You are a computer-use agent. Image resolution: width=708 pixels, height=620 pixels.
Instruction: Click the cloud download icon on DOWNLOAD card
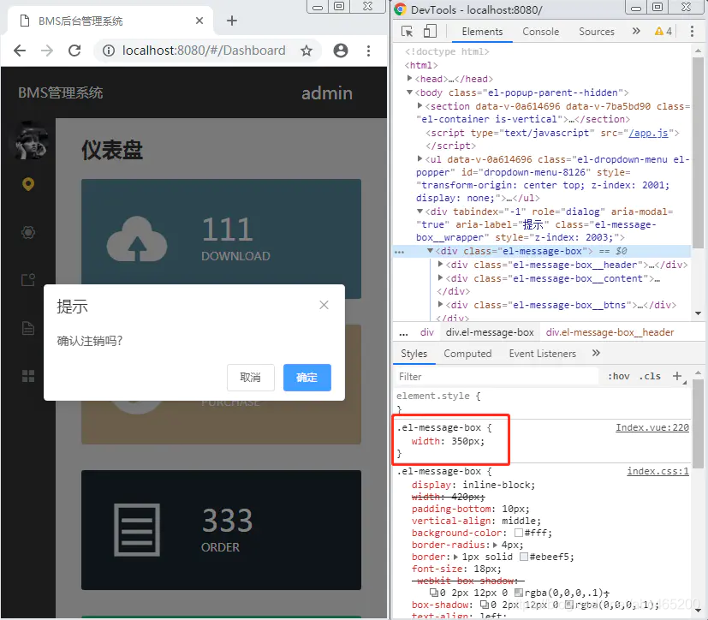coord(137,239)
